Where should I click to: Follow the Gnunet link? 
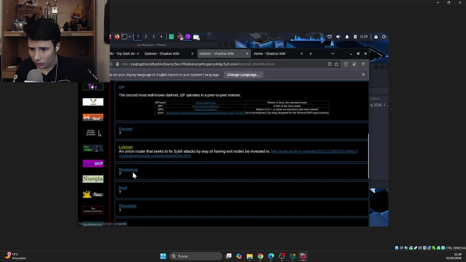point(125,129)
